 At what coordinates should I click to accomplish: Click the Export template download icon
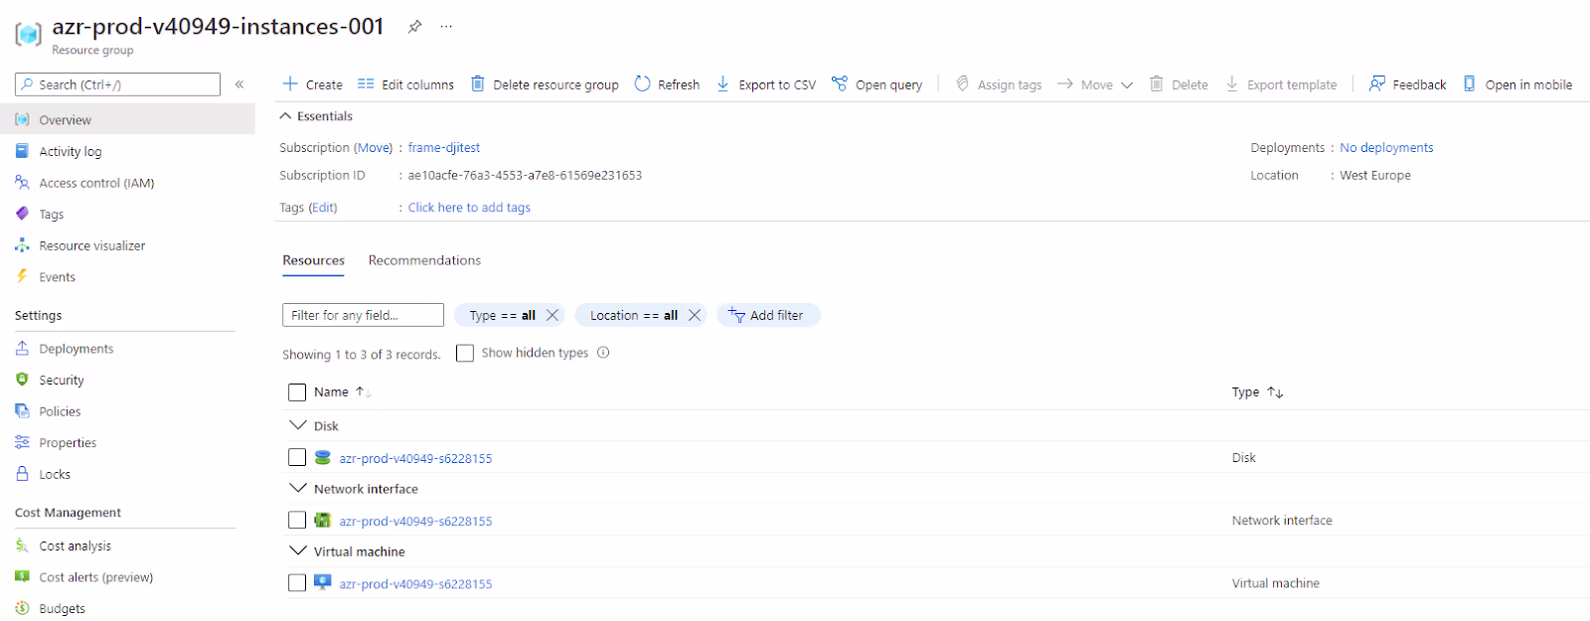1232,83
